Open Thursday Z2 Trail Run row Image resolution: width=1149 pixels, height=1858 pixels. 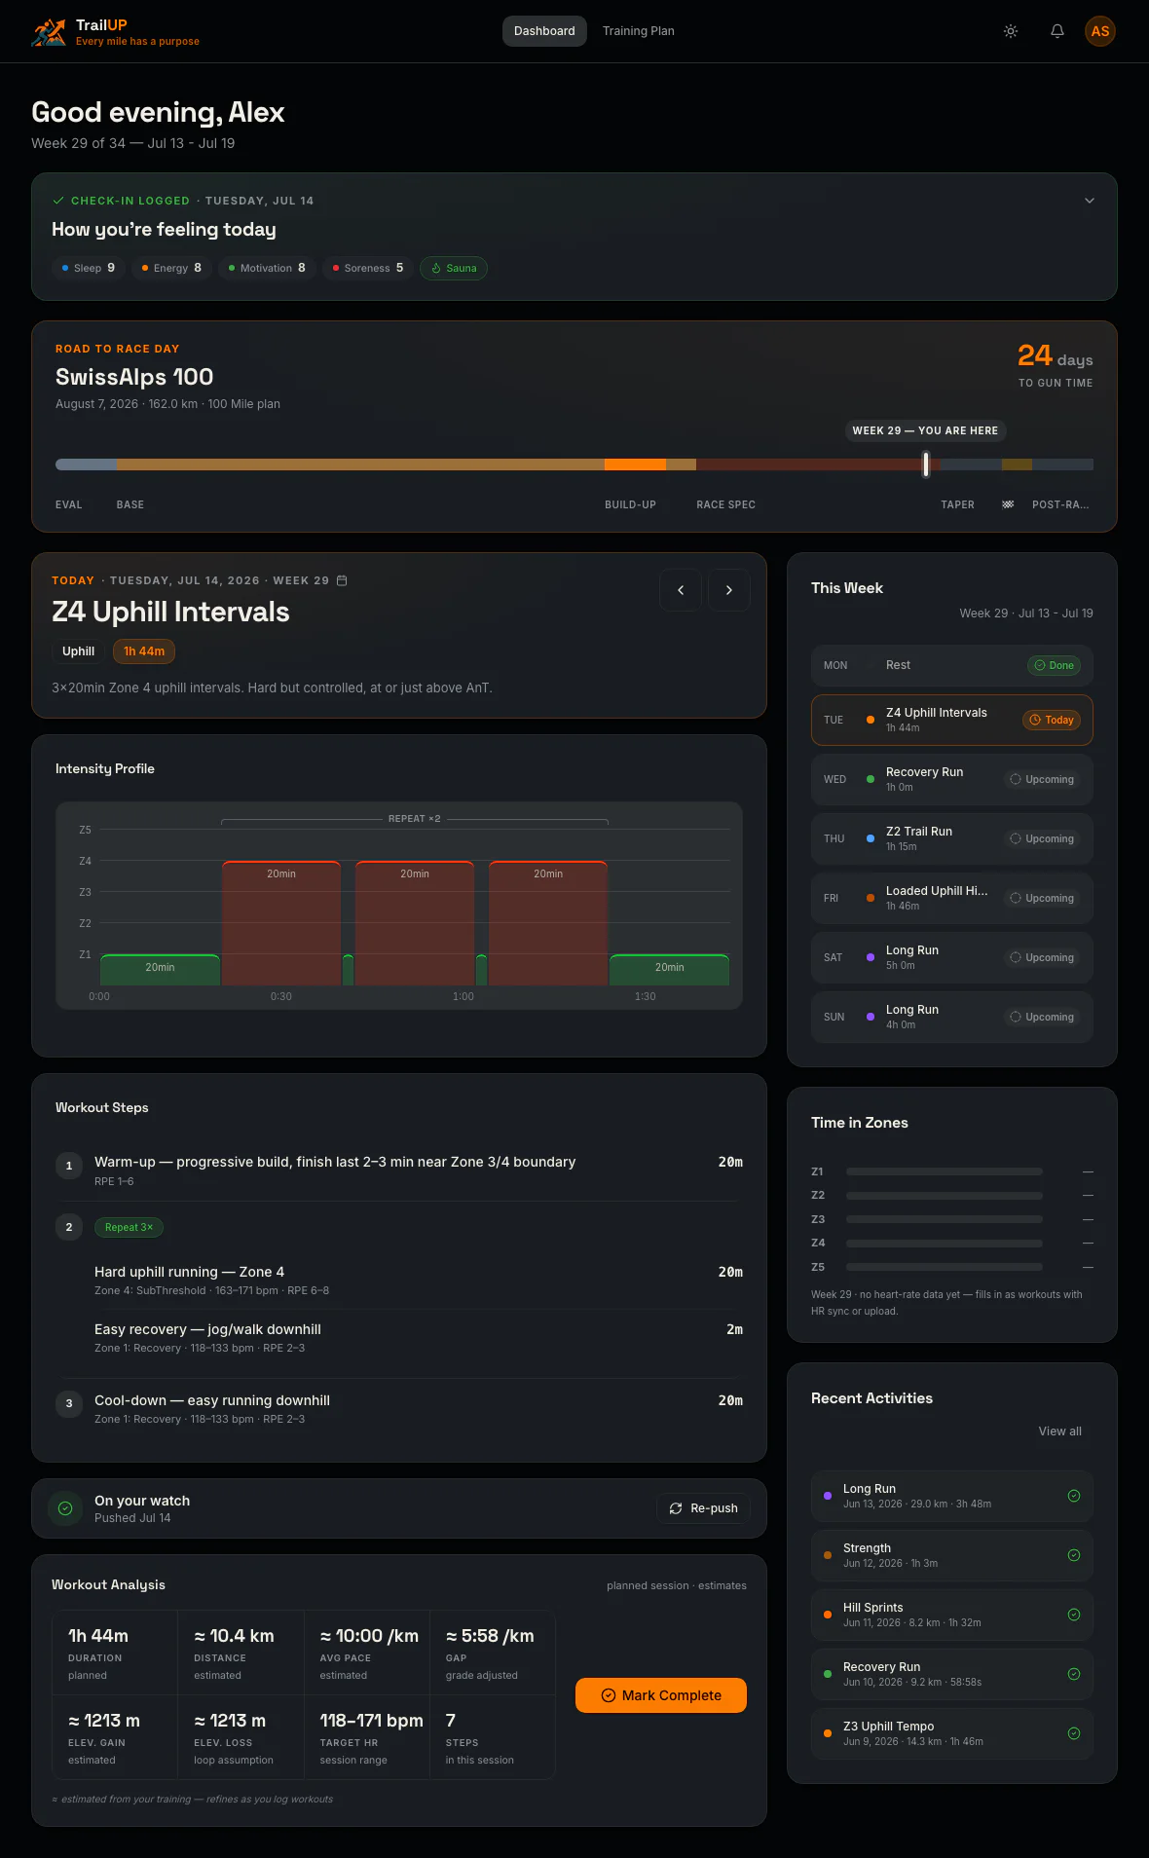pos(952,838)
